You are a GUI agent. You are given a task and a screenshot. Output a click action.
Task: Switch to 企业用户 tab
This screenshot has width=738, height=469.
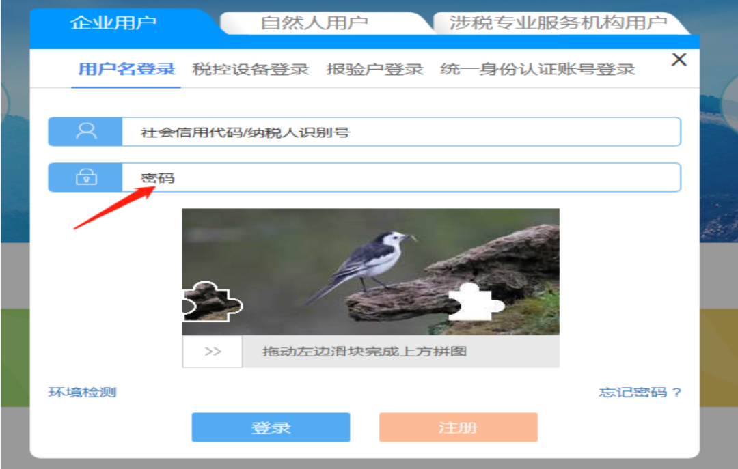(x=113, y=22)
